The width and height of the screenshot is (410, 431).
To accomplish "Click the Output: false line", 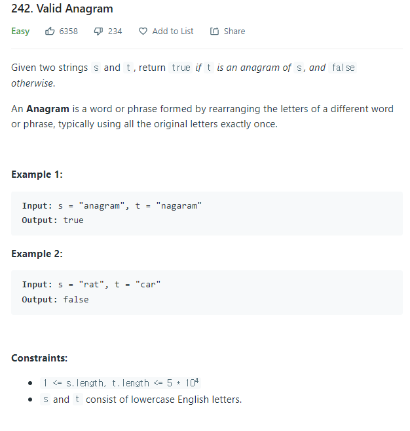I will (x=55, y=299).
